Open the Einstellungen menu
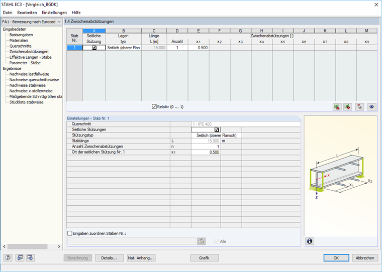Screen dimensions: 382x272 tap(54, 13)
